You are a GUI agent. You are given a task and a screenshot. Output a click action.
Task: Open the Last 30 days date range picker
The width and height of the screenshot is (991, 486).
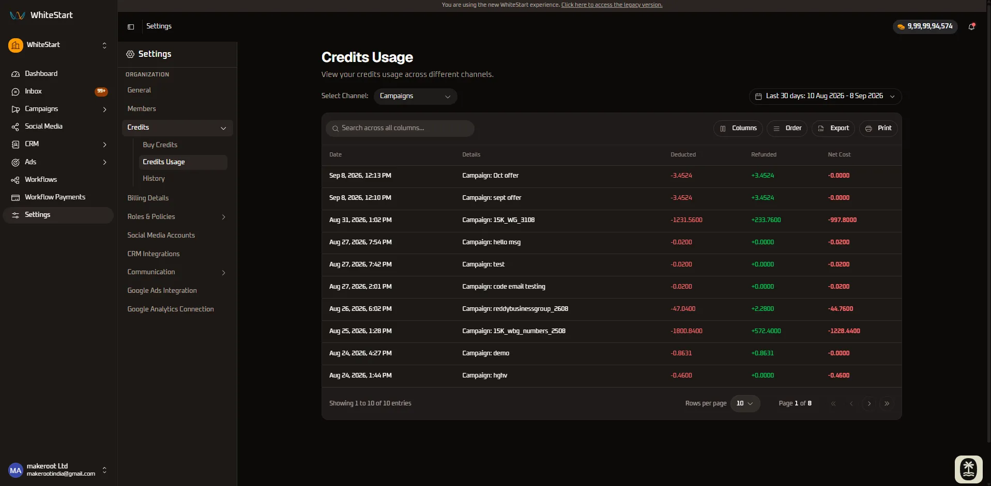pos(825,96)
